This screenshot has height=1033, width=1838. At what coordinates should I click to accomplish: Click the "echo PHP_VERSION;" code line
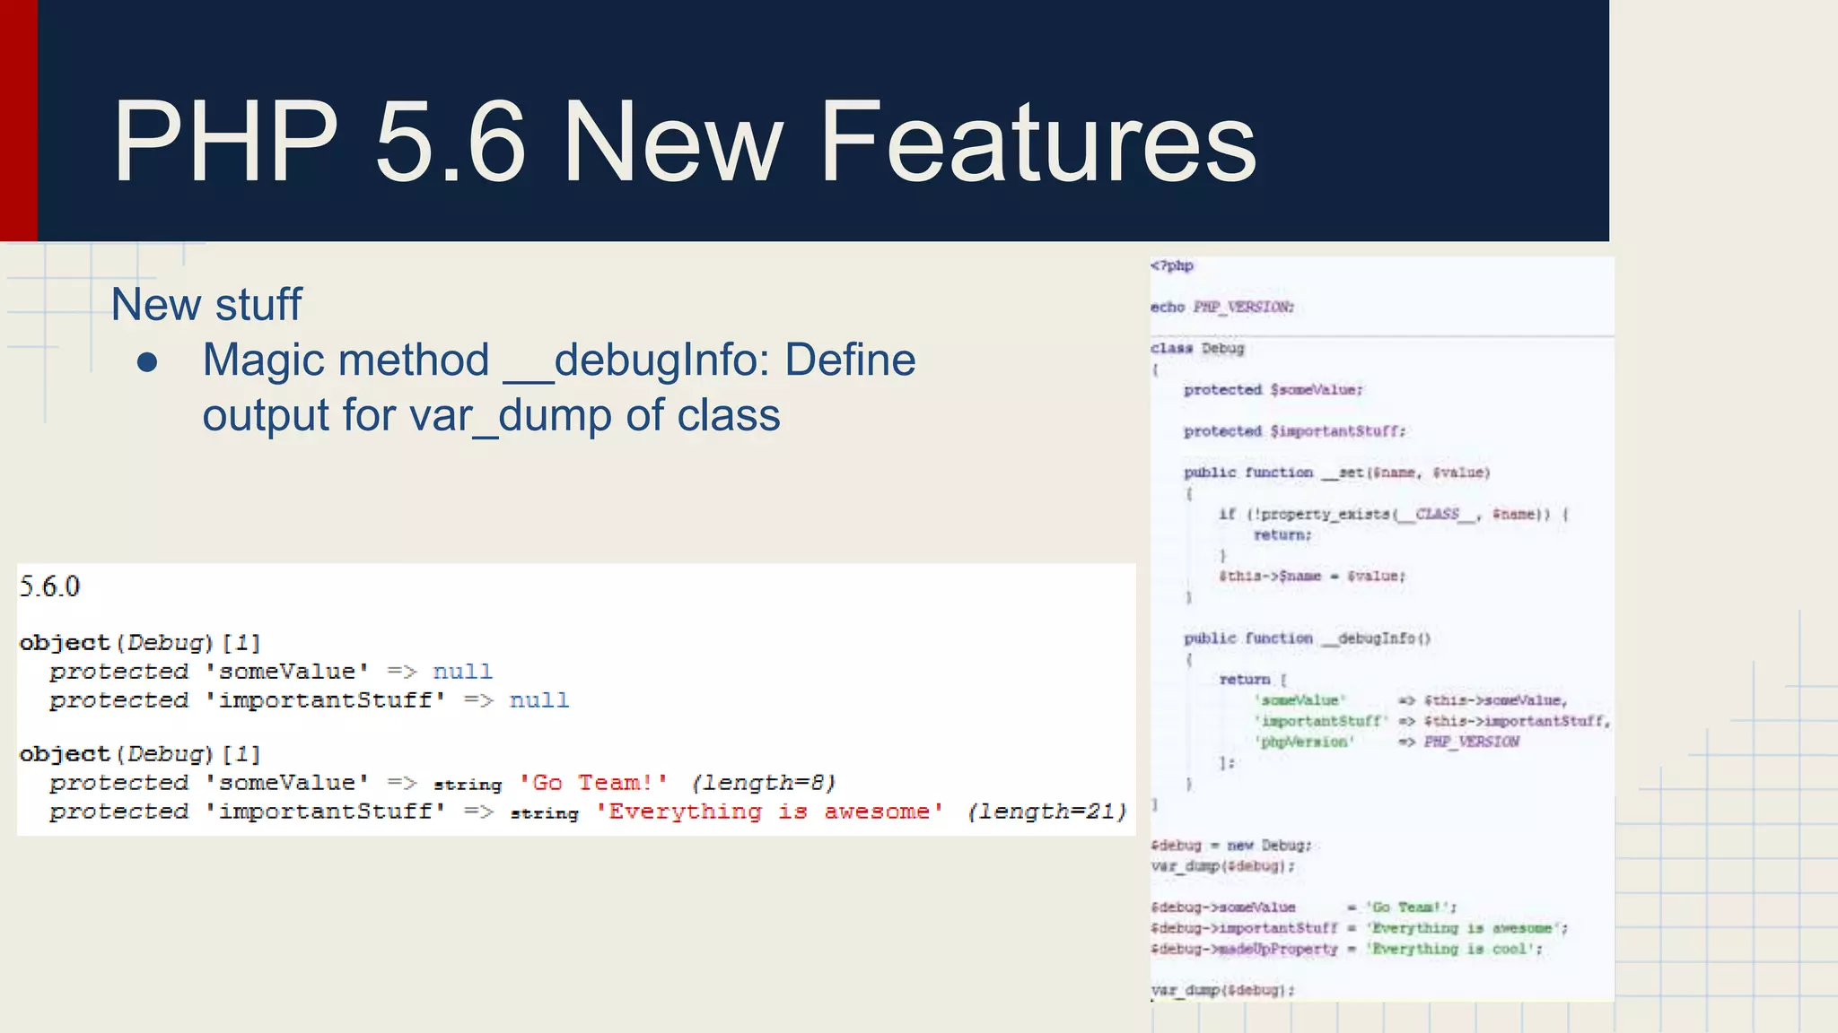tap(1221, 307)
